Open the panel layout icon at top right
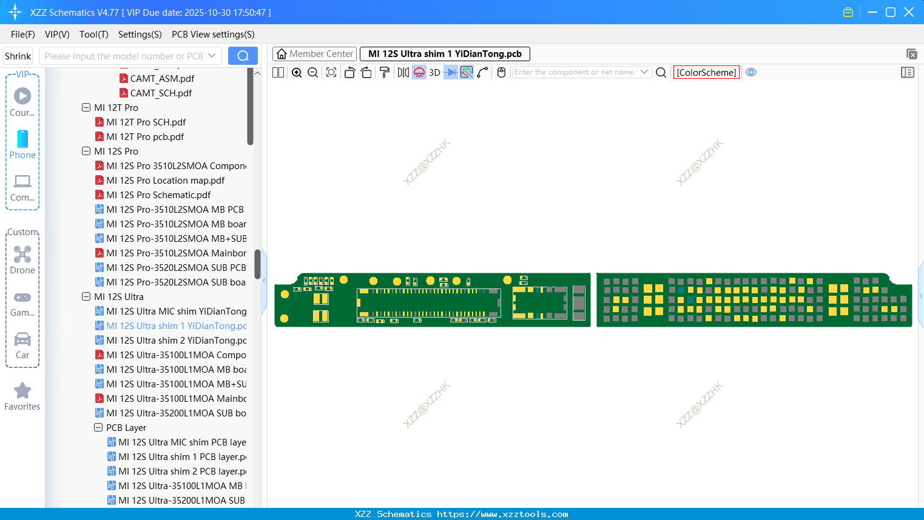This screenshot has width=924, height=520. tap(908, 72)
